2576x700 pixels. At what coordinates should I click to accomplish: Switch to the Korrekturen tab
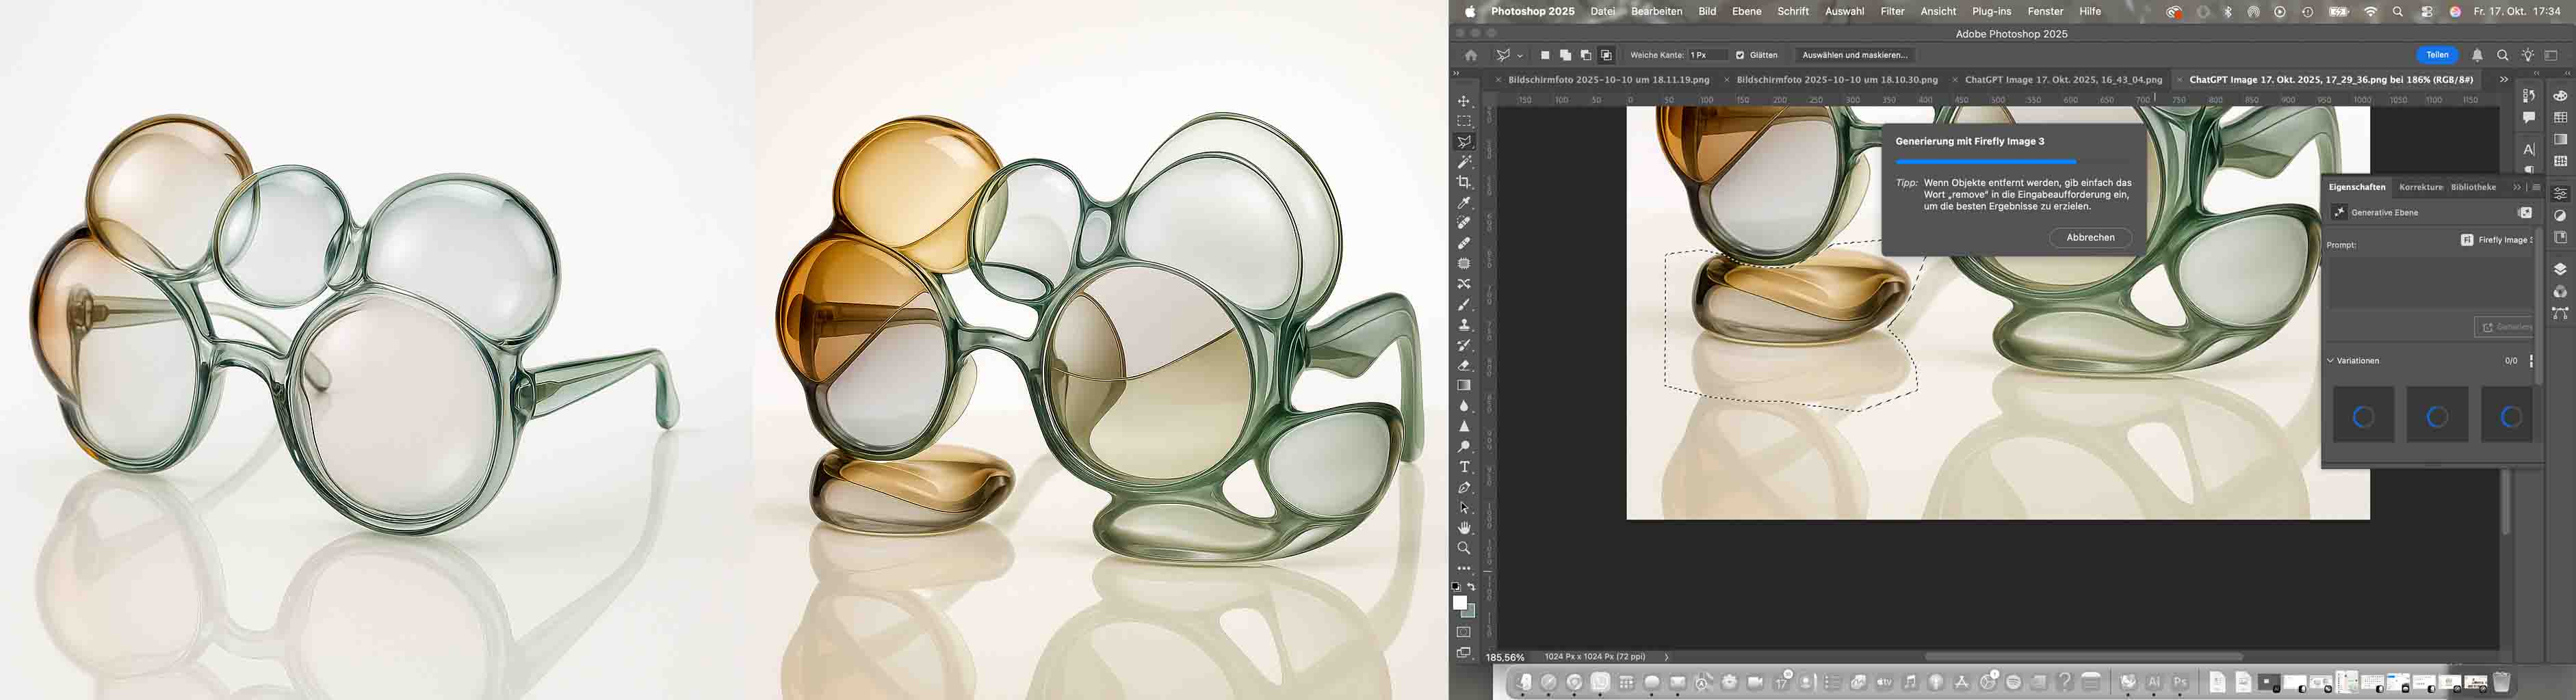(2420, 187)
